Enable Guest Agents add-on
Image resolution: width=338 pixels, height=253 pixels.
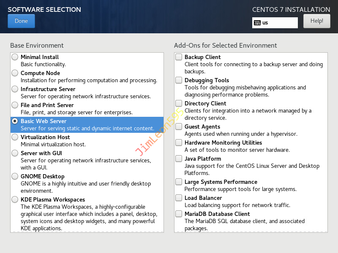coord(179,126)
